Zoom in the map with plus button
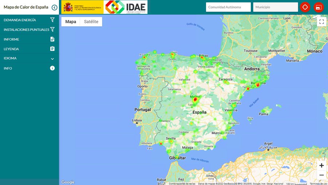328x185 pixels. click(321, 166)
